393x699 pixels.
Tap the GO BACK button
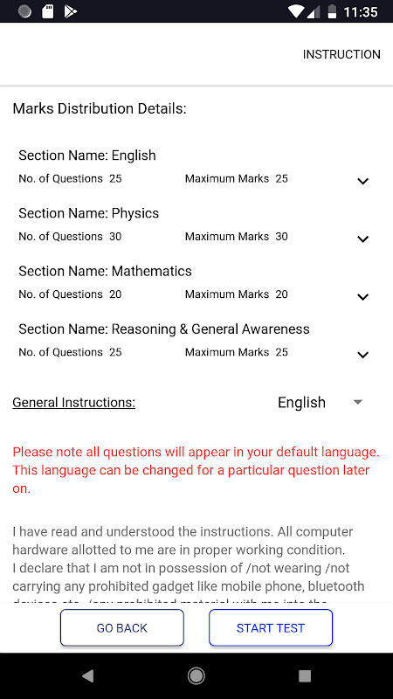coord(122,627)
